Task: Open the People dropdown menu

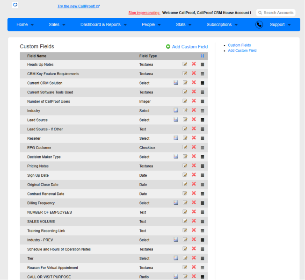Action: click(151, 24)
